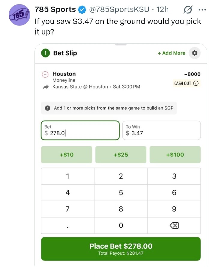216x267 pixels.
Task: Tap the SGP notice exclamation icon
Action: click(x=47, y=108)
